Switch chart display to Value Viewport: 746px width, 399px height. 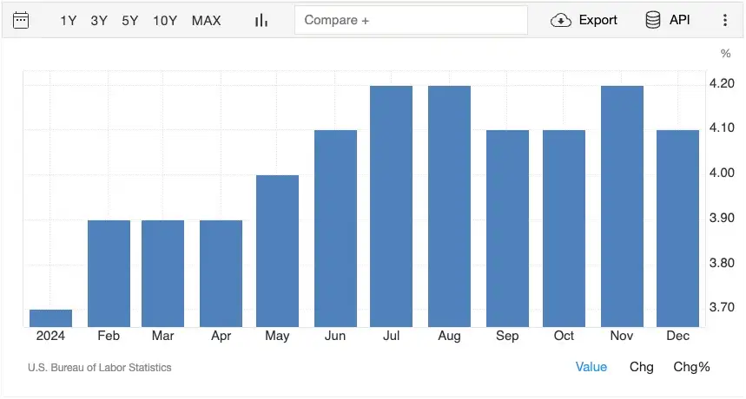(591, 367)
